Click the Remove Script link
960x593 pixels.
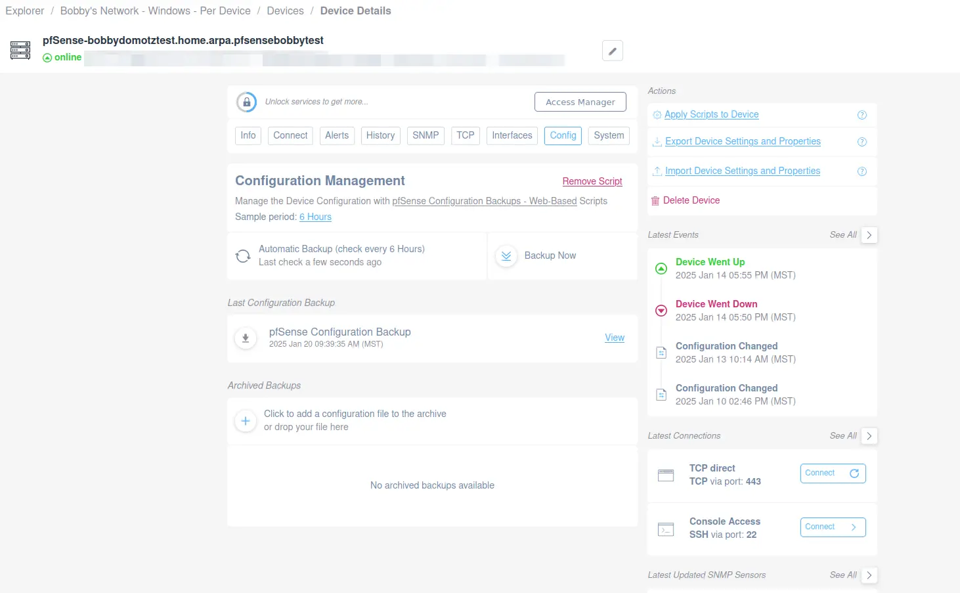pyautogui.click(x=592, y=181)
